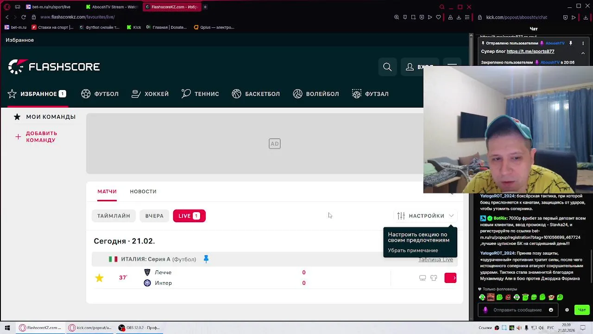Open the Интер team row
593x334 pixels.
pyautogui.click(x=158, y=283)
